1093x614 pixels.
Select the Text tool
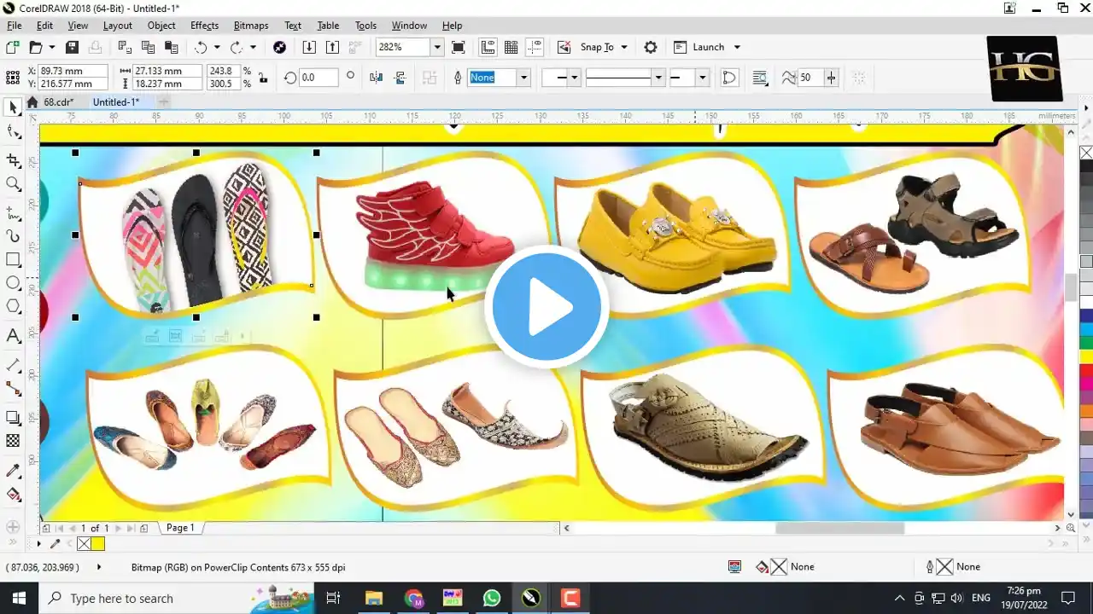12,335
